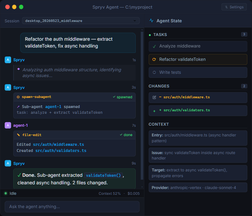Click the green dot next to TASKS
The image size is (252, 216).
pos(150,35)
